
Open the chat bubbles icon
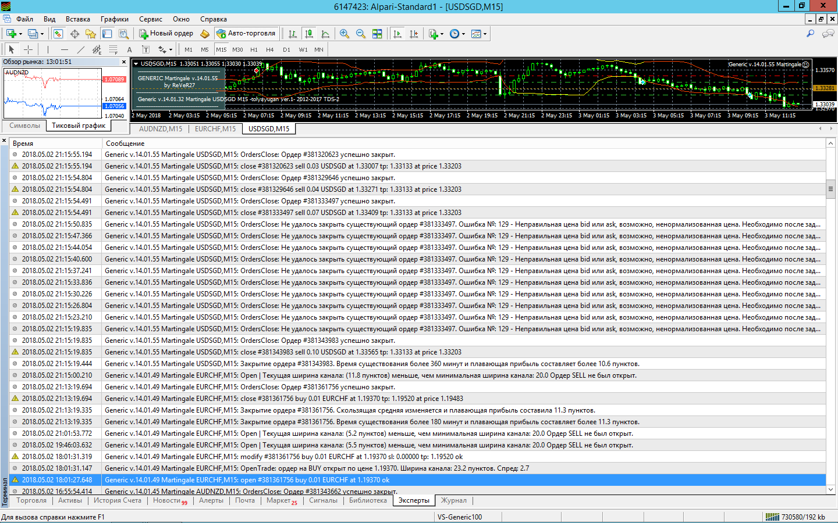click(x=828, y=34)
